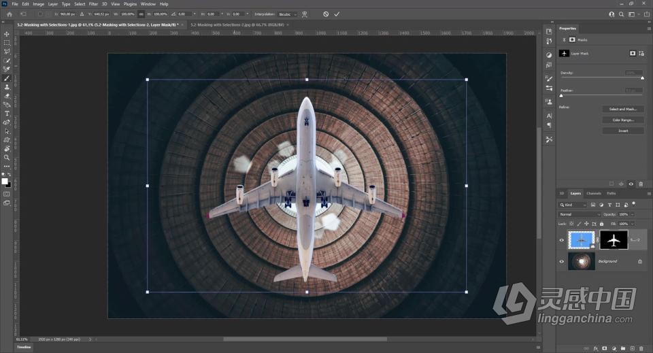Delete layer with Layers panel trash icon
This screenshot has height=353, width=653.
coord(641,348)
